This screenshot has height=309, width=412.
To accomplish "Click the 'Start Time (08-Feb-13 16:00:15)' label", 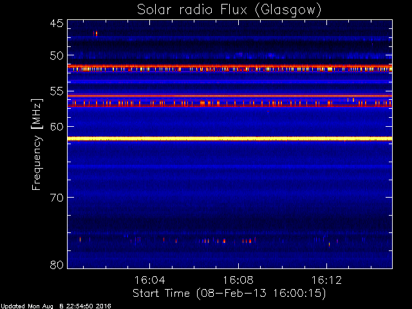I will click(229, 293).
